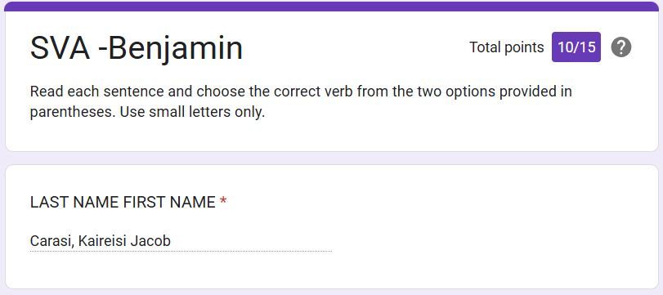Select the 'Total points' label
This screenshot has height=295, width=663.
pos(506,47)
